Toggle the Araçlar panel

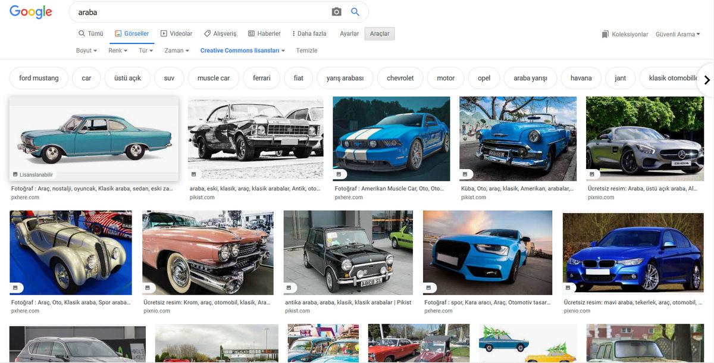[380, 33]
